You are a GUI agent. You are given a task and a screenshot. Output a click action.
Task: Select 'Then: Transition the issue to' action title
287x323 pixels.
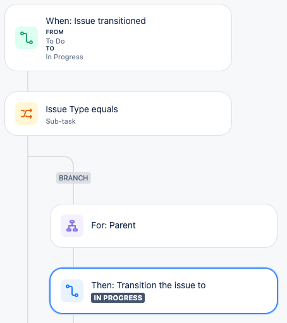pyautogui.click(x=149, y=285)
